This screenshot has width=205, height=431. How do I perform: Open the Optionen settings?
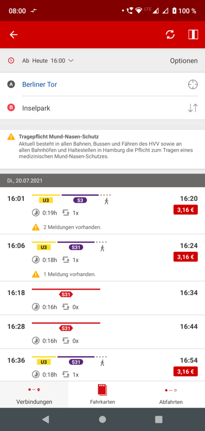point(183,61)
